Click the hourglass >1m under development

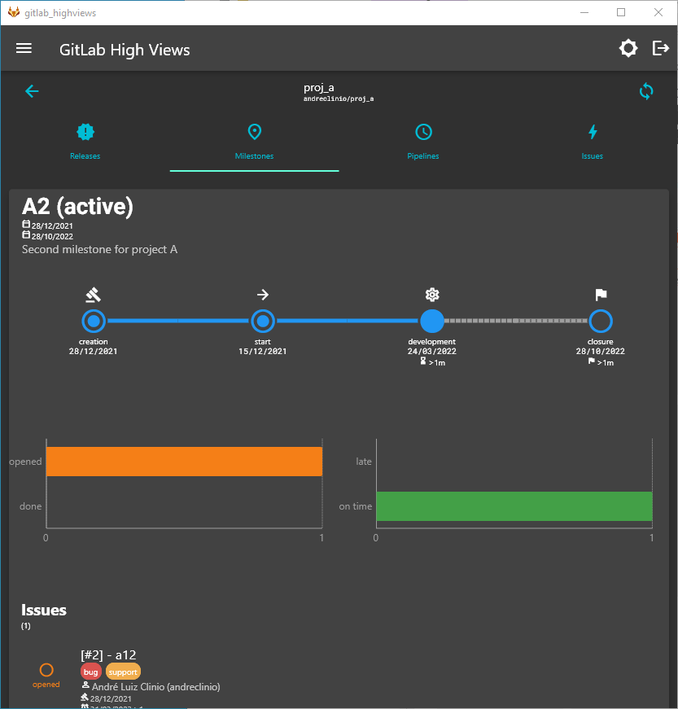432,362
